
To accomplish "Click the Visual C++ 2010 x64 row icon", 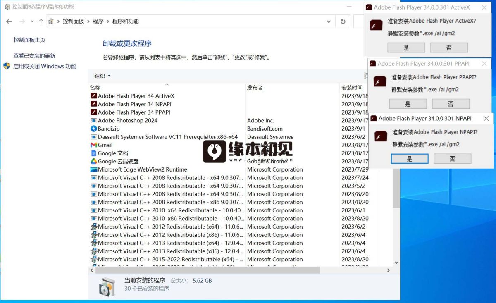I will pos(93,210).
